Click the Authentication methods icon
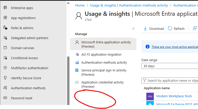The height and width of the screenshot is (109, 198). 5,88
